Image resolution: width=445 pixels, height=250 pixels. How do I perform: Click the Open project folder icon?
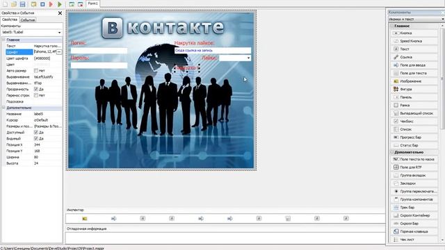14,4
